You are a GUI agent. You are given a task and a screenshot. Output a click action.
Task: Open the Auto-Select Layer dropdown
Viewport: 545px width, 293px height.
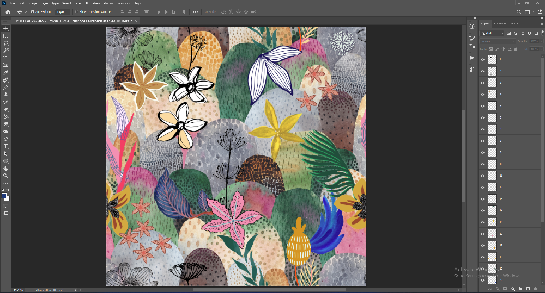coord(63,12)
